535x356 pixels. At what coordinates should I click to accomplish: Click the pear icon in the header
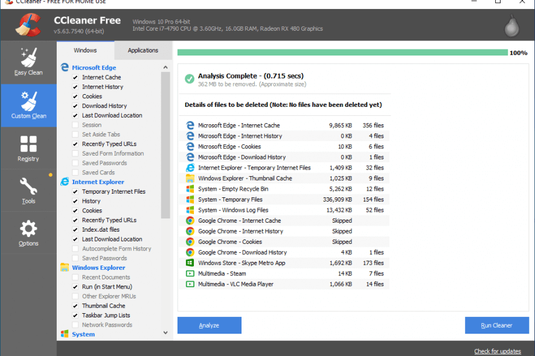[x=512, y=25]
